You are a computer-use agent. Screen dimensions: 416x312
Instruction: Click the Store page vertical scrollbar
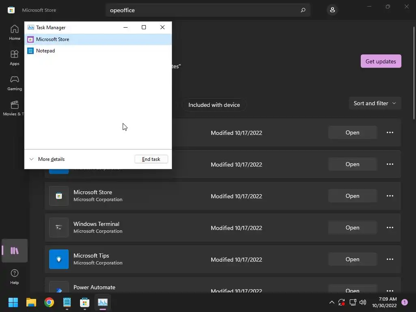pos(414,73)
